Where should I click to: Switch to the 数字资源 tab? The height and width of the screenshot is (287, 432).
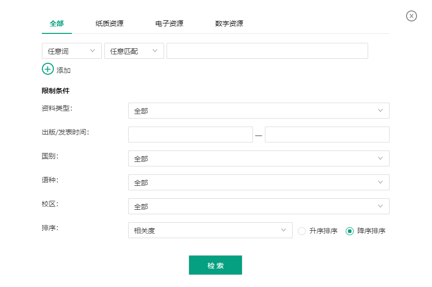pyautogui.click(x=229, y=23)
